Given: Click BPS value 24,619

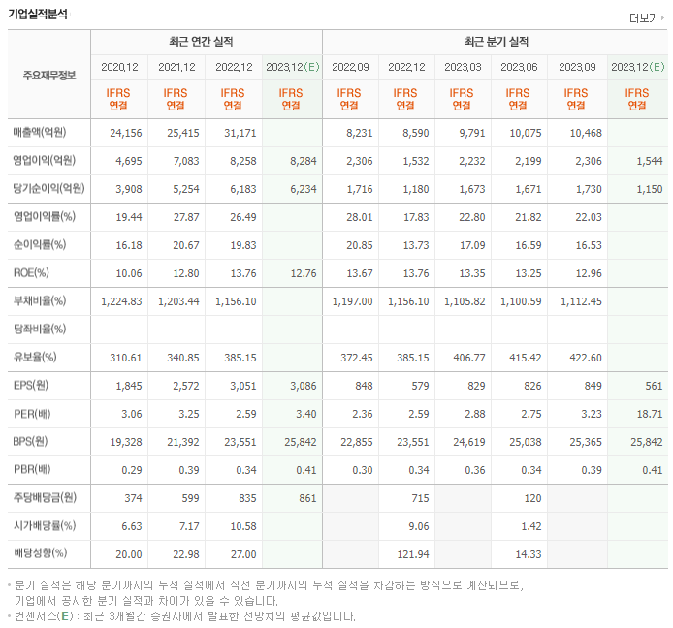Looking at the screenshot, I should point(468,442).
